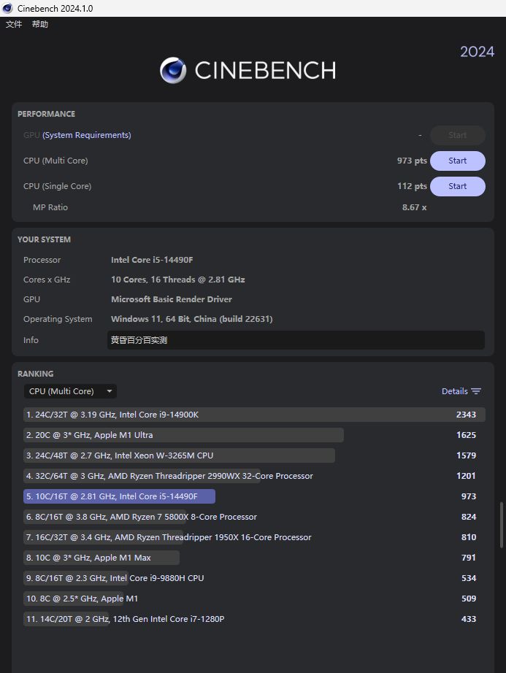
Task: Click the vertical scrollbar thumb
Action: point(501,524)
